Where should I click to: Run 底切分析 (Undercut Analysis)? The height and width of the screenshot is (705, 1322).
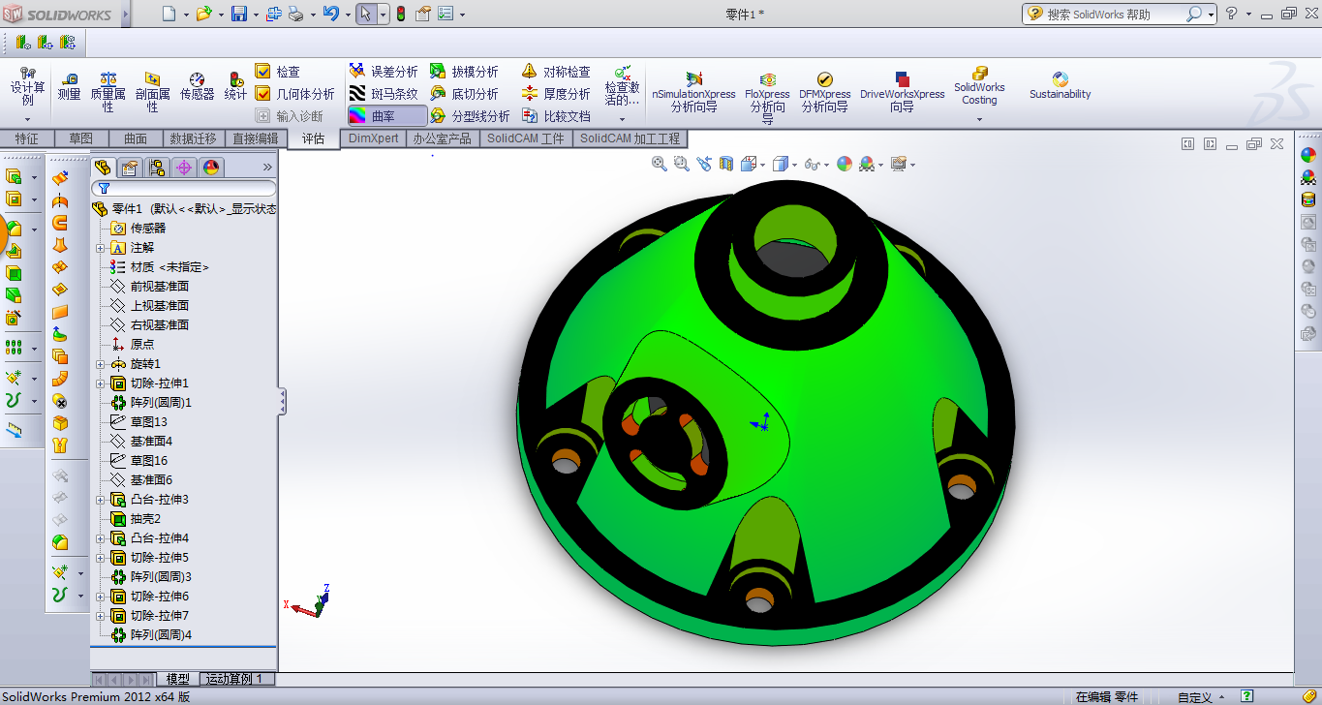[465, 94]
